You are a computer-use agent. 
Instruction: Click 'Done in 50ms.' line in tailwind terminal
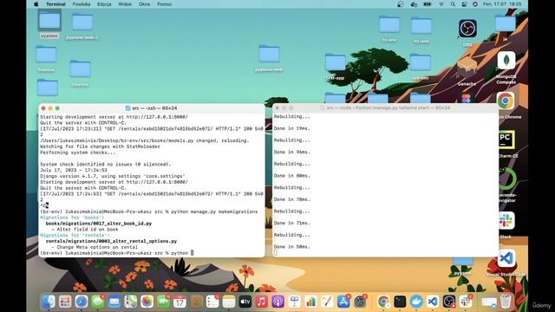[x=291, y=246]
